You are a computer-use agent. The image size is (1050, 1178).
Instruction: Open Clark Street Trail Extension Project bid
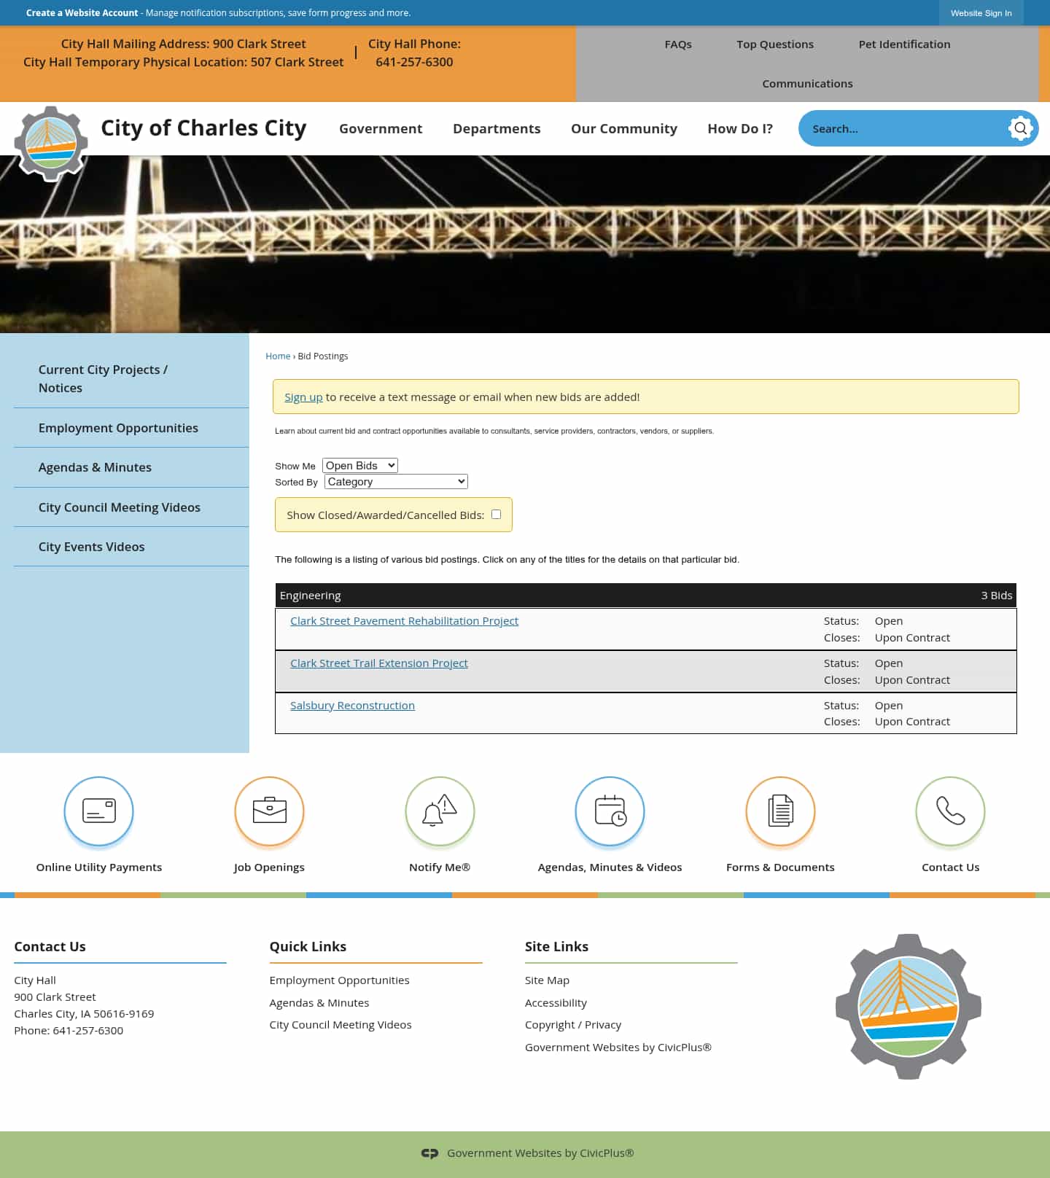[x=379, y=663]
